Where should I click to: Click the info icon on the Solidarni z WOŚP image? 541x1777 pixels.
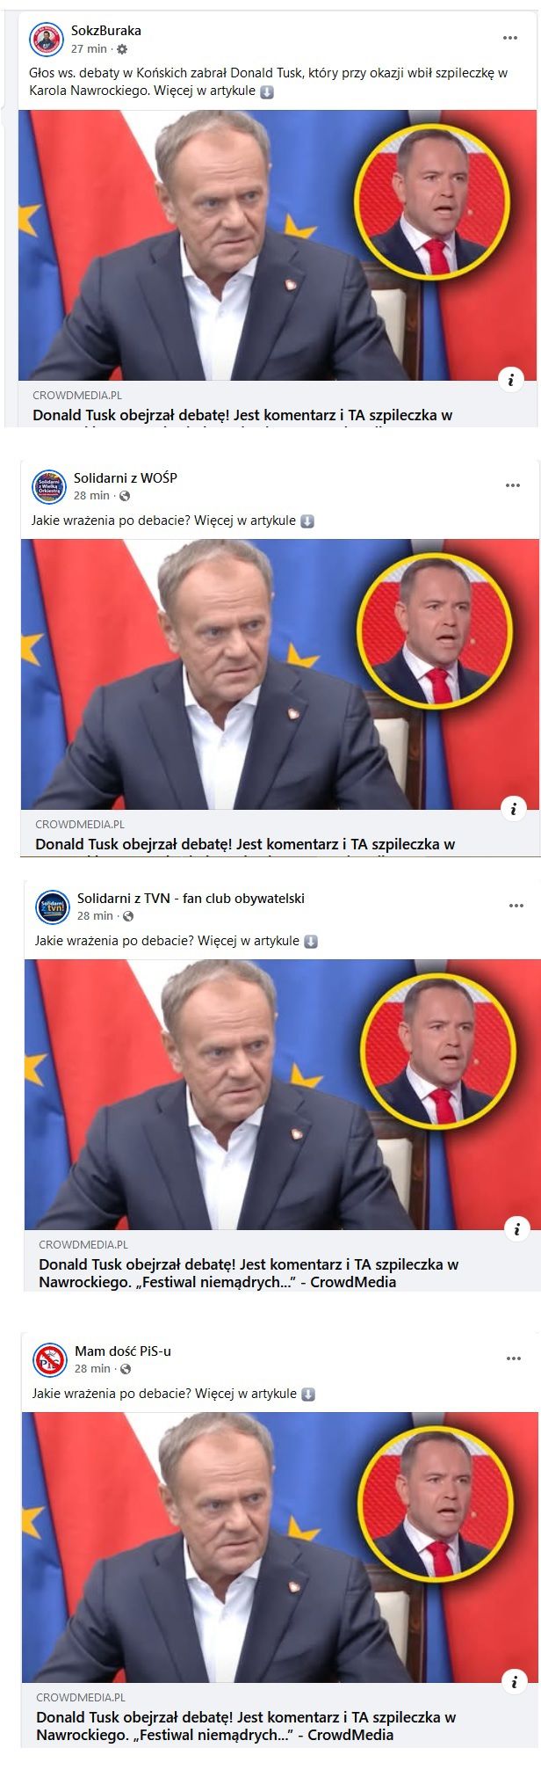[513, 808]
